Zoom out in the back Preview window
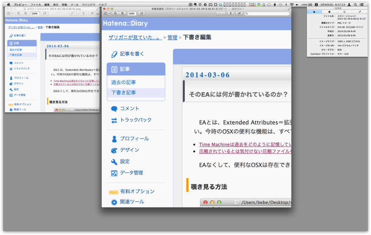The height and width of the screenshot is (235, 371). point(19,14)
